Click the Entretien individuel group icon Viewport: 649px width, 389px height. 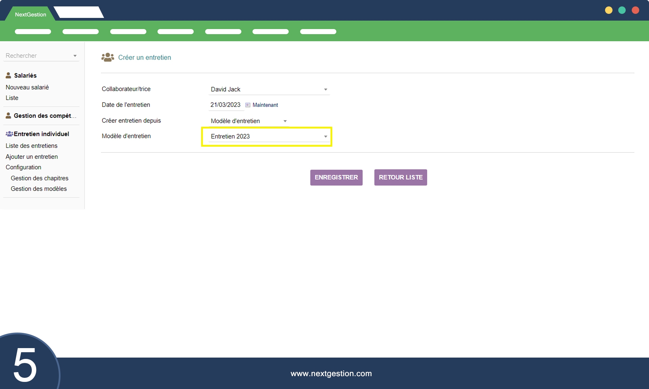pos(9,134)
